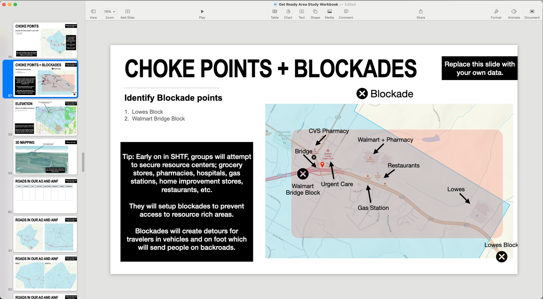The height and width of the screenshot is (299, 543).
Task: Click the red map pin
Action: pyautogui.click(x=322, y=165)
